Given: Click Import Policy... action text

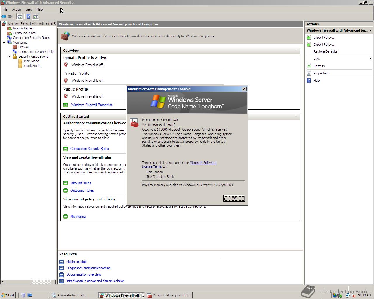Looking at the screenshot, I should tap(324, 37).
